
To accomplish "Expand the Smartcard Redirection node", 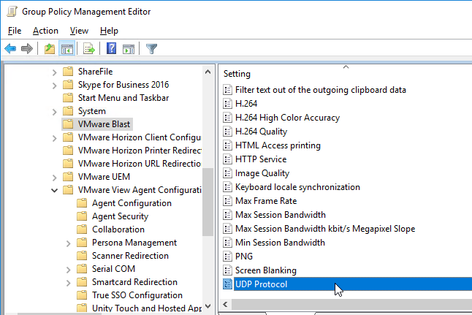I will coord(69,283).
